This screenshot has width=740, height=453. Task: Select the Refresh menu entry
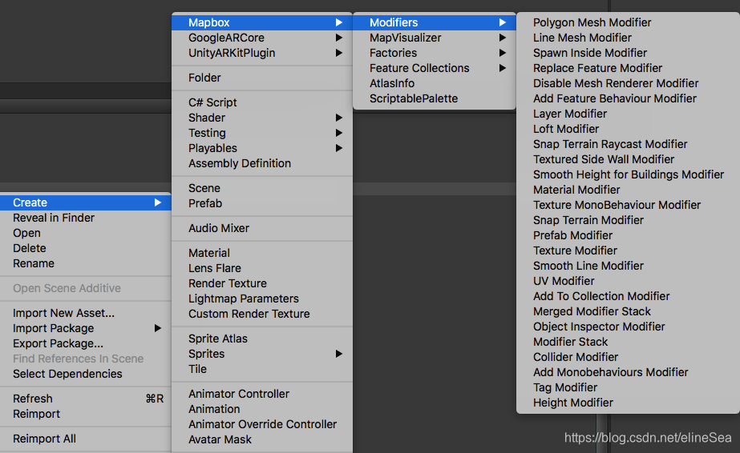[86, 399]
